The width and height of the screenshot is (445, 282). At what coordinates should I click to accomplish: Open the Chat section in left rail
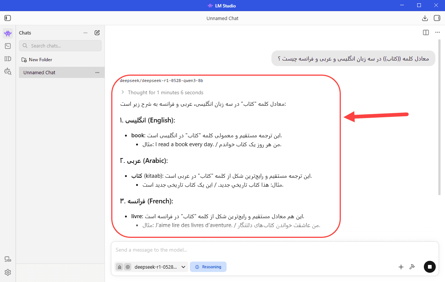8,33
